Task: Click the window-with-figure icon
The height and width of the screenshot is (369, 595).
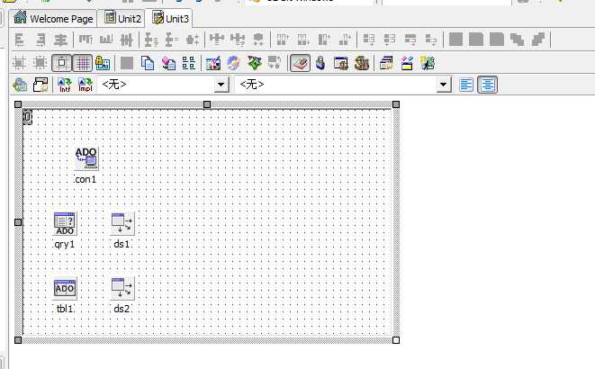Action: tap(341, 63)
